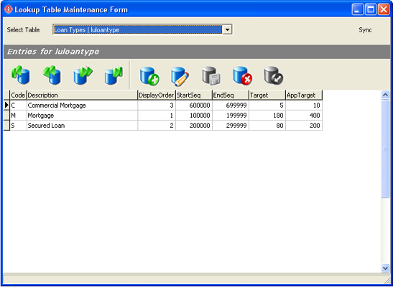393x287 pixels.
Task: Click the Secured Loan AppTarget cell 200
Action: coord(304,126)
